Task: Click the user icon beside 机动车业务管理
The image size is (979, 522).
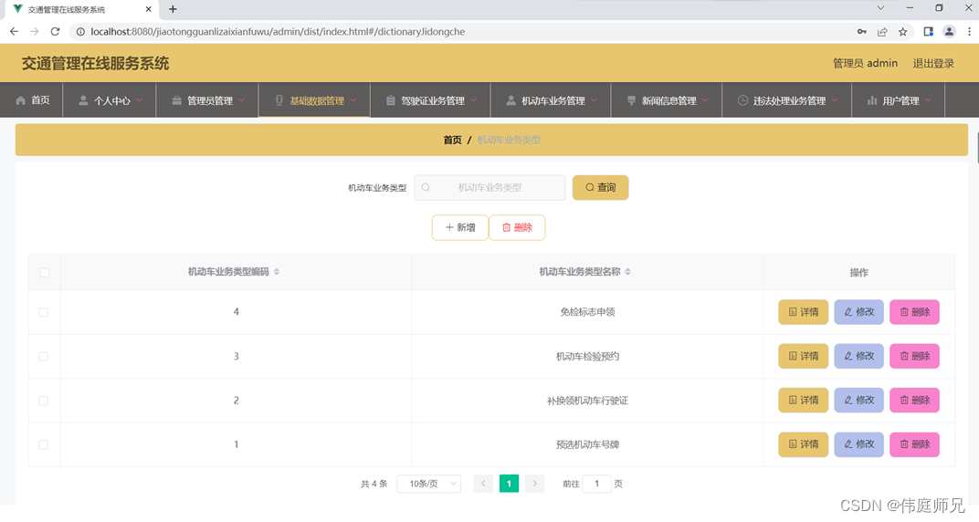Action: [x=511, y=100]
